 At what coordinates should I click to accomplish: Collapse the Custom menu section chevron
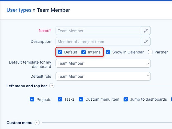pos(37,123)
